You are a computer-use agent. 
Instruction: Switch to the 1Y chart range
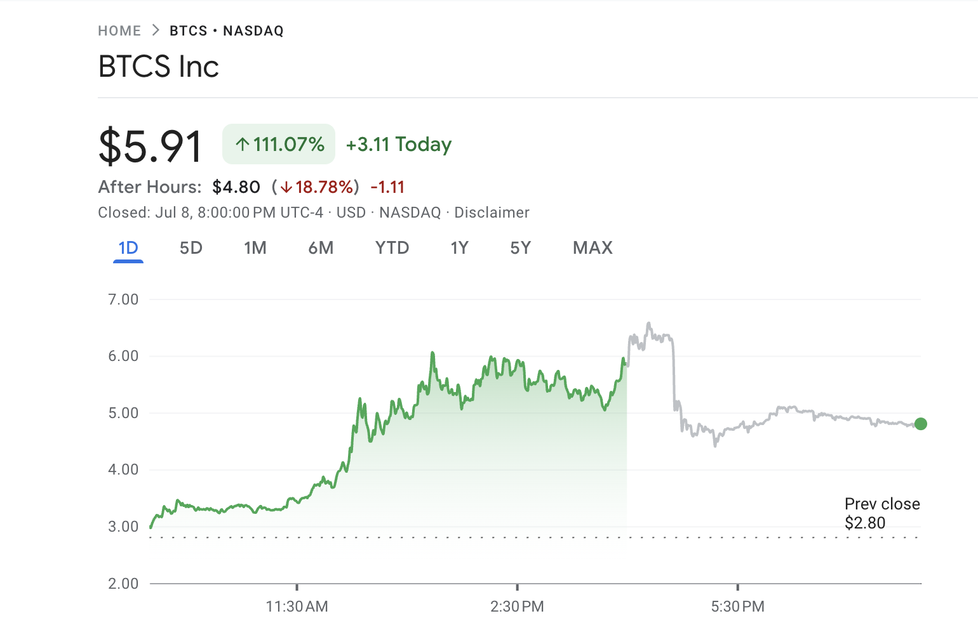pos(459,248)
